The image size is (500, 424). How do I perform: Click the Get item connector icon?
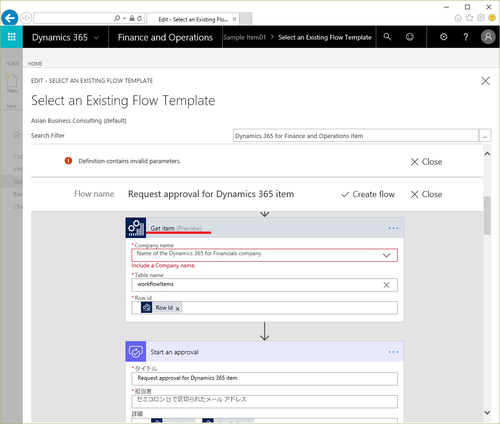coord(136,228)
